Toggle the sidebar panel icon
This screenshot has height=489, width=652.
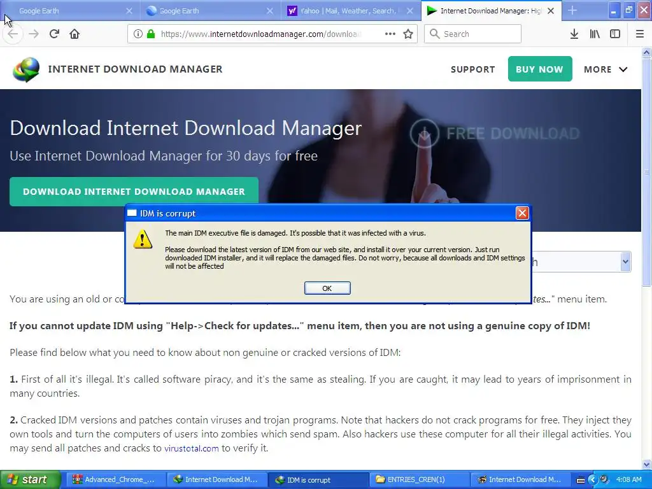[615, 34]
